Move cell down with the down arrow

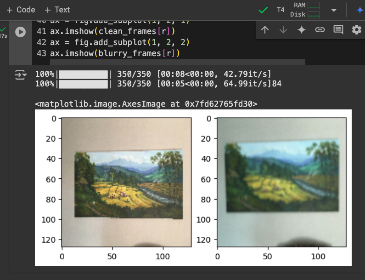[283, 30]
